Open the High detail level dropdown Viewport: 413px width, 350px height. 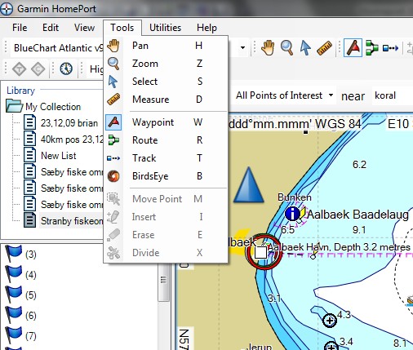[x=96, y=69]
